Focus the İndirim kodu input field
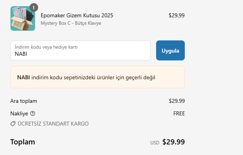Image resolution: width=243 pixels, height=155 pixels. [x=80, y=51]
